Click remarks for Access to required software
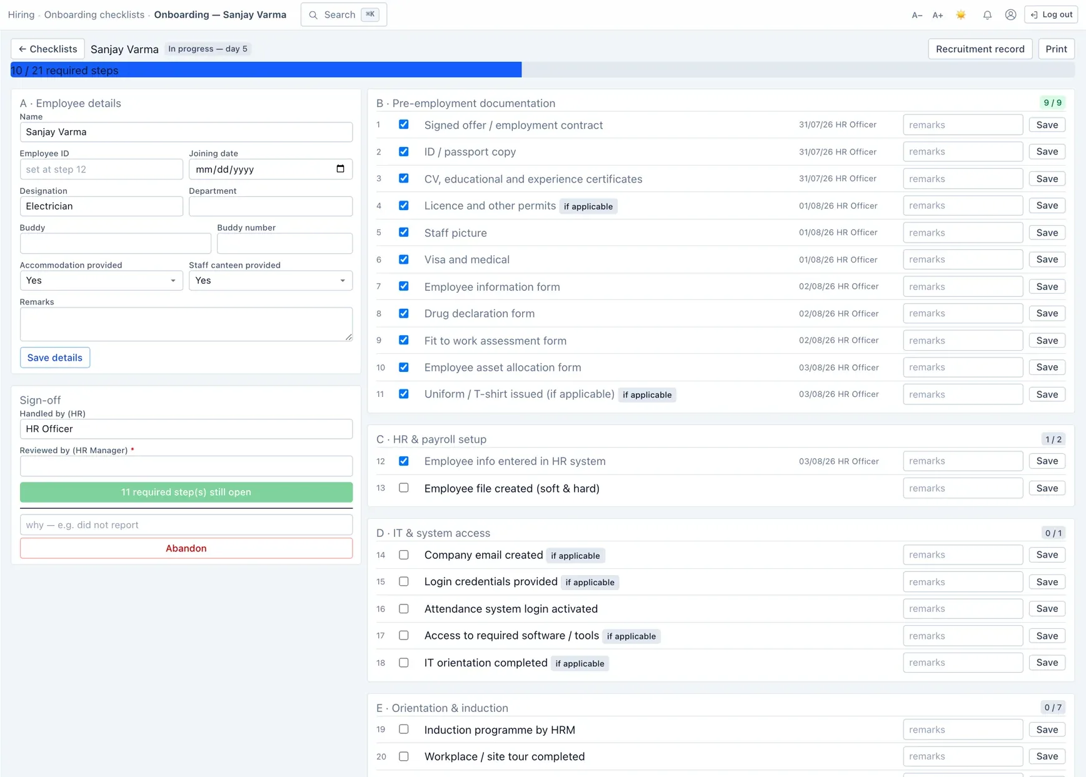Screen dimensions: 1086x777 click(963, 636)
